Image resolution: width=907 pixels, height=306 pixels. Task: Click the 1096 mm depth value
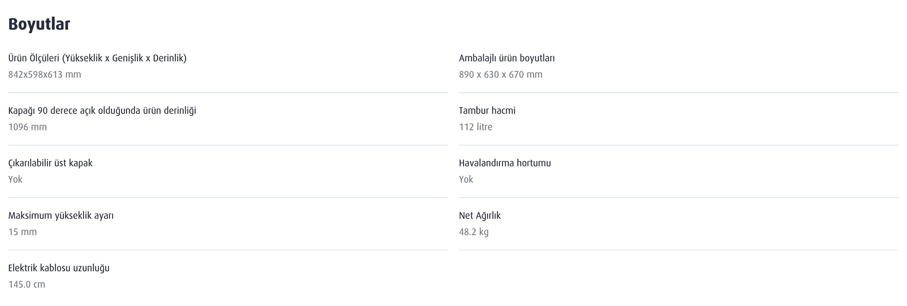tap(27, 127)
